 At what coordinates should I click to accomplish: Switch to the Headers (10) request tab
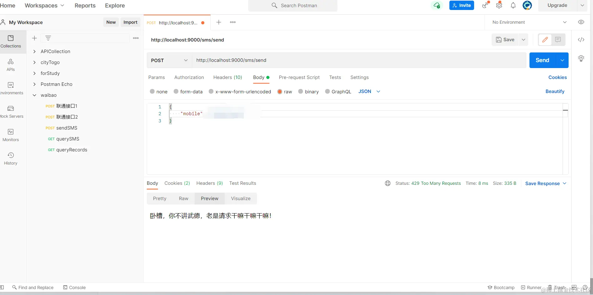click(x=227, y=77)
